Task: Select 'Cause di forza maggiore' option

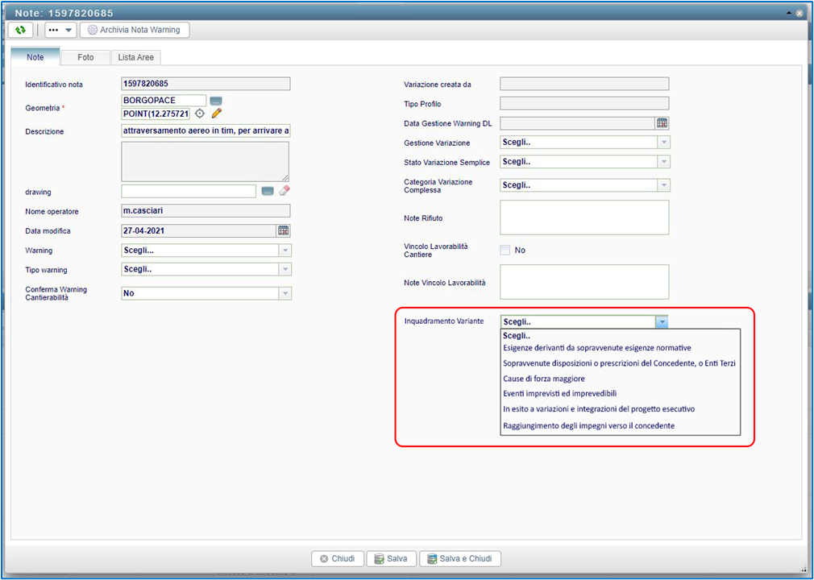Action: tap(544, 379)
